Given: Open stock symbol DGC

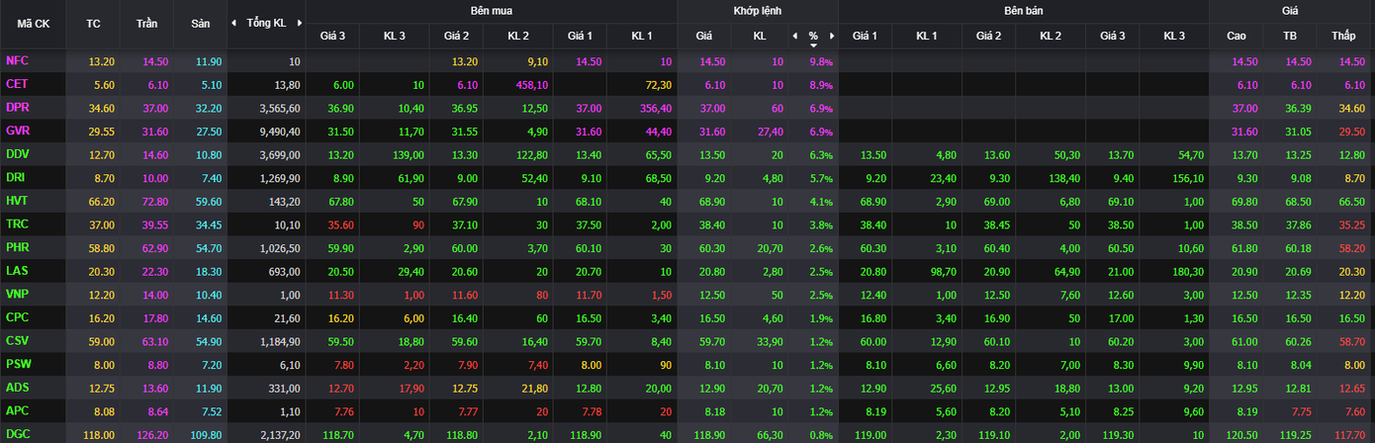Looking at the screenshot, I should pos(18,433).
